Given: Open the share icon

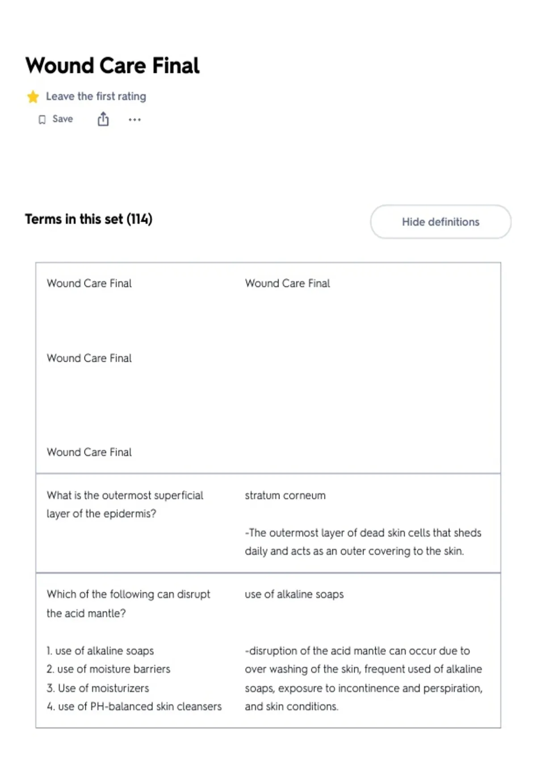Looking at the screenshot, I should tap(103, 119).
